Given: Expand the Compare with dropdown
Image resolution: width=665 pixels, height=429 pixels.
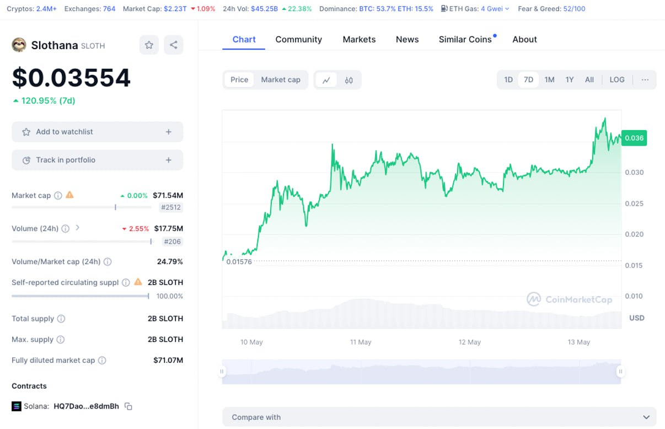Looking at the screenshot, I should coord(439,417).
